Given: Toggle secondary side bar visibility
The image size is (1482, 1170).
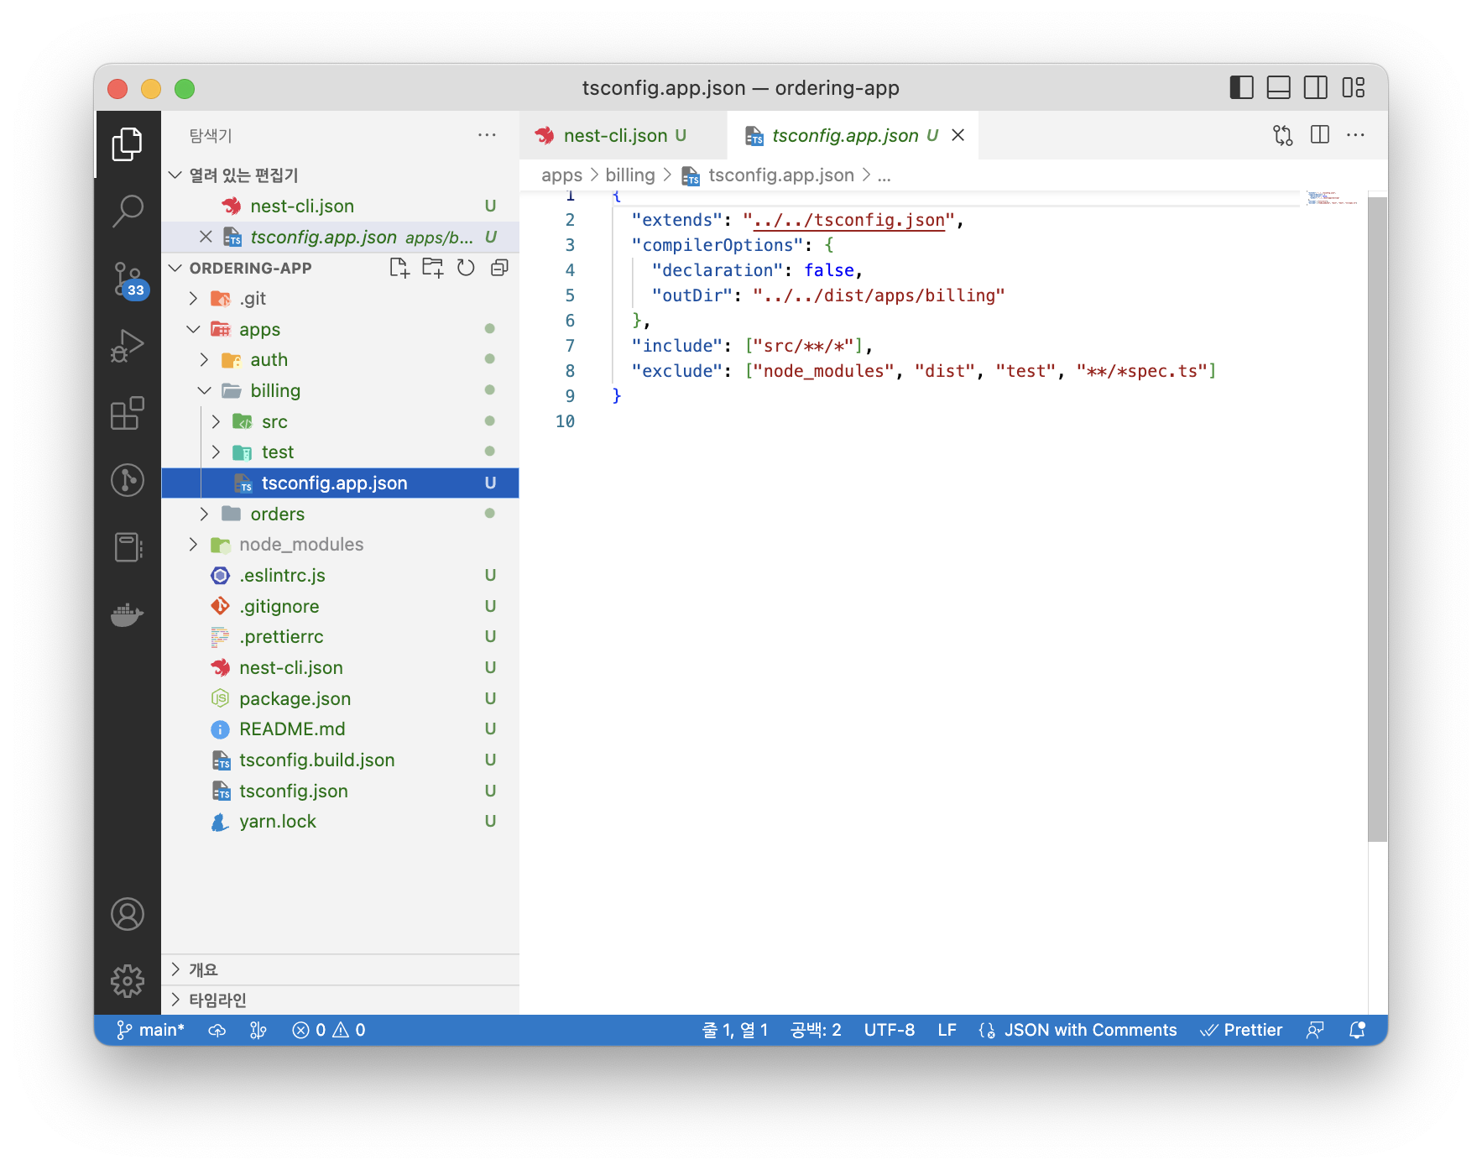Looking at the screenshot, I should (x=1316, y=87).
